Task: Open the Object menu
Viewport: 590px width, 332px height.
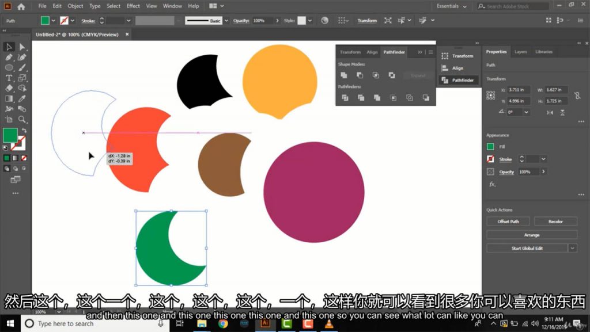Action: click(x=75, y=6)
